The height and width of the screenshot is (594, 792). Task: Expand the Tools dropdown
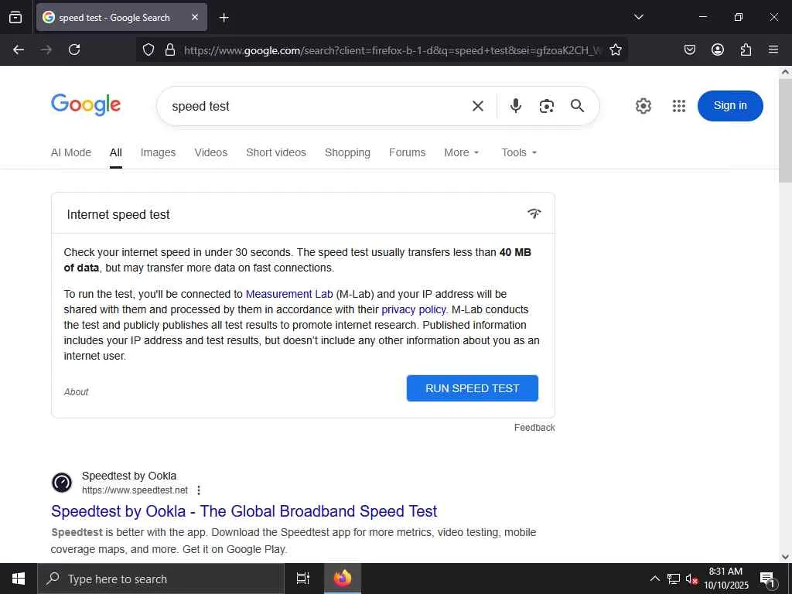[519, 152]
